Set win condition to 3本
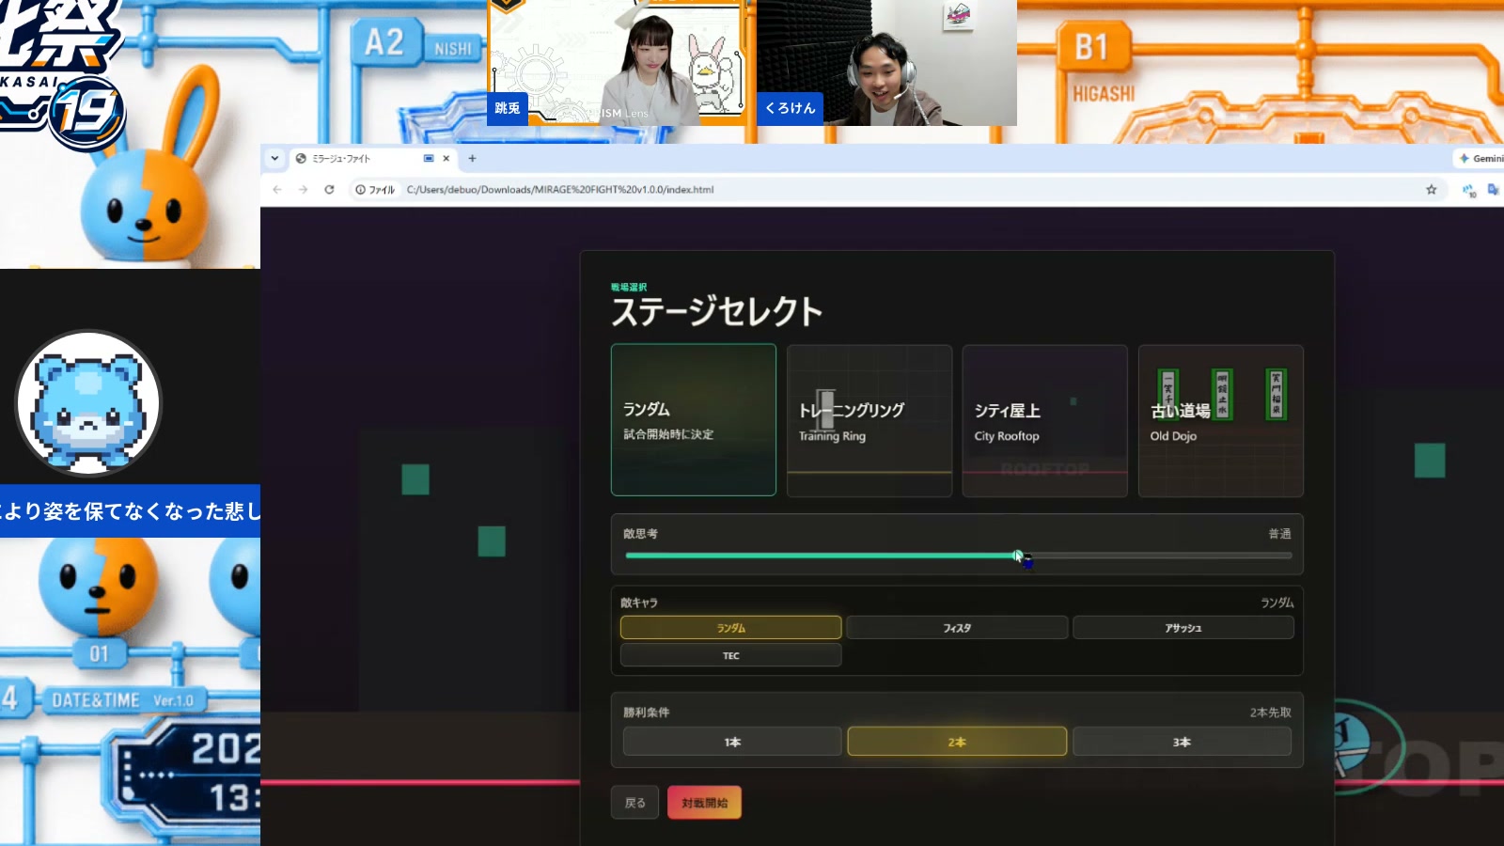The image size is (1504, 846). tap(1182, 742)
